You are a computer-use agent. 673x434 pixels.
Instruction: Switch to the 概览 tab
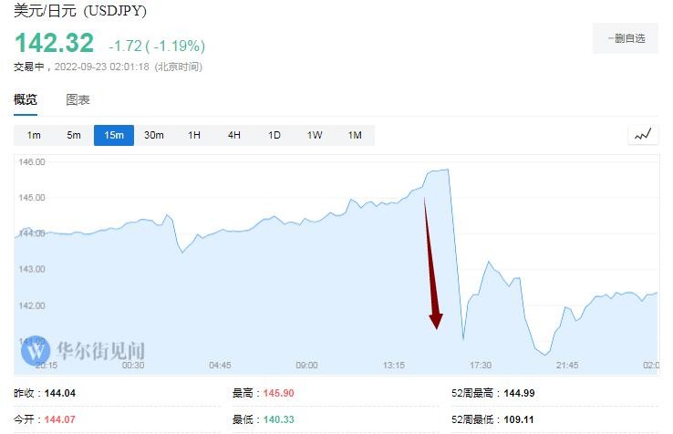point(26,99)
